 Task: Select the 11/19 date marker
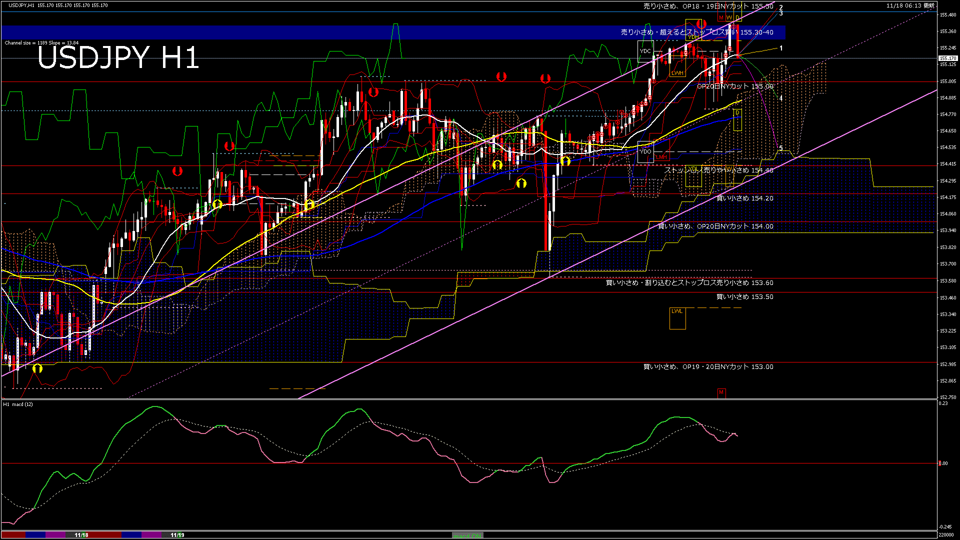[x=177, y=535]
